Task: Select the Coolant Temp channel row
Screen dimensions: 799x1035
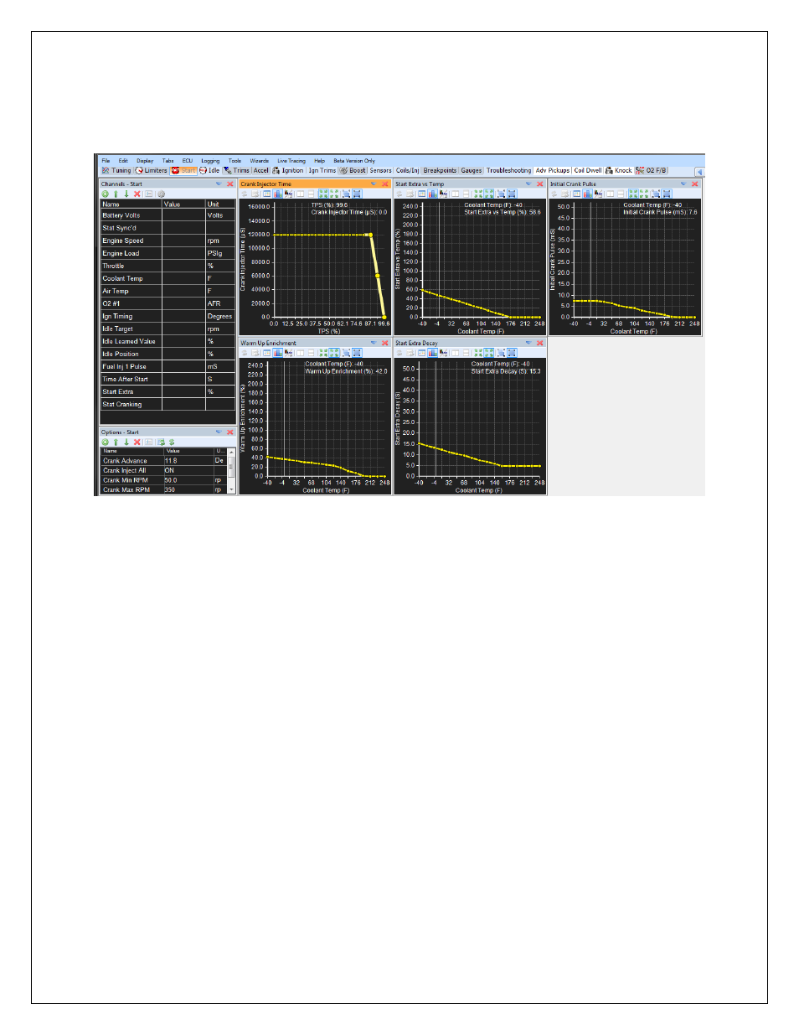Action: point(168,278)
